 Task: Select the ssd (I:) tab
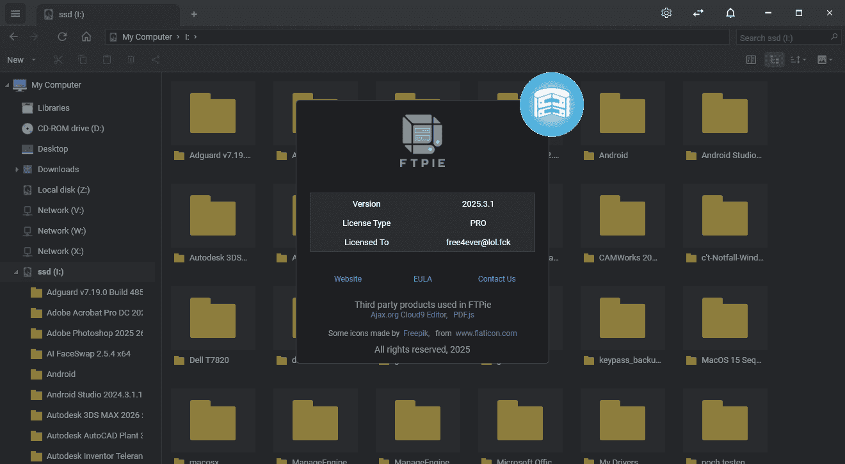(x=108, y=14)
